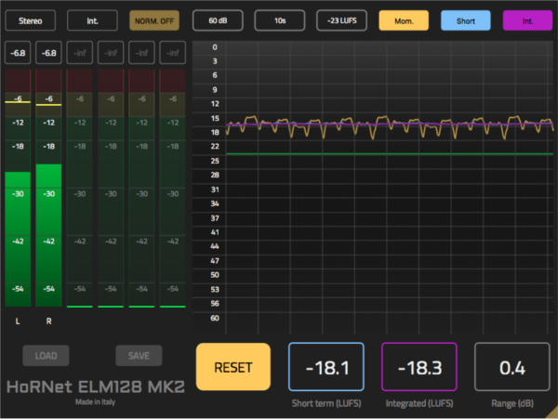Click the Integrated -18.3 LUFS readout
The width and height of the screenshot is (558, 419).
coord(418,367)
